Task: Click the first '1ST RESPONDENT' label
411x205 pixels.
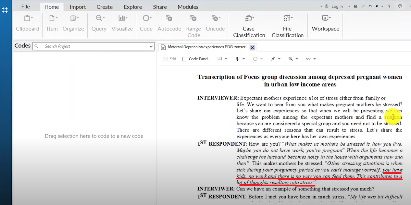Action: [x=221, y=143]
